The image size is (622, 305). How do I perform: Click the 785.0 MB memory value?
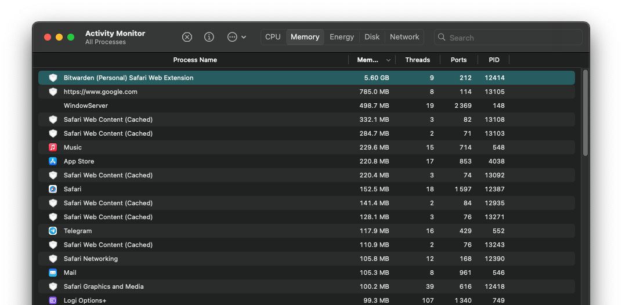pos(374,92)
